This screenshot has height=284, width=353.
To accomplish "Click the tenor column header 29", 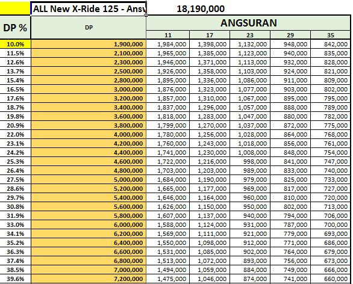I will 290,35.
